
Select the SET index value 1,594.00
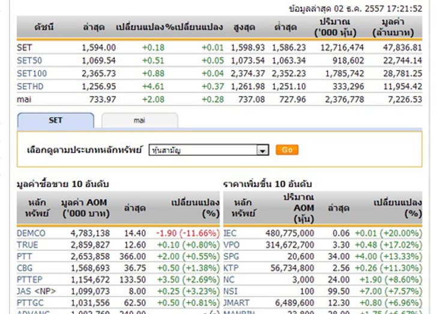(98, 47)
